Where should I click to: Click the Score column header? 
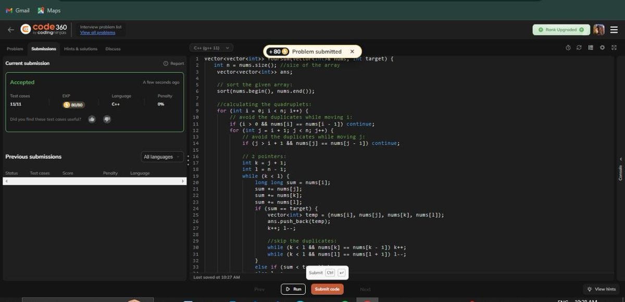pyautogui.click(x=68, y=173)
